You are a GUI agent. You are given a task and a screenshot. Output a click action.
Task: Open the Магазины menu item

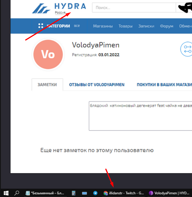[x=103, y=26]
